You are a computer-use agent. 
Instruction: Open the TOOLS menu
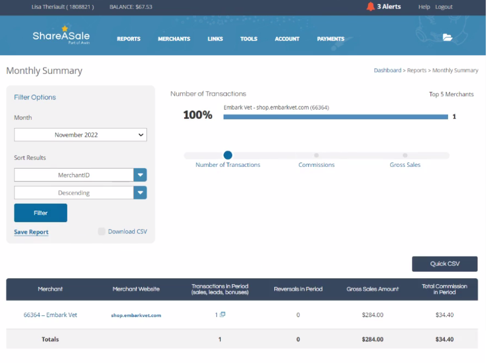(249, 39)
